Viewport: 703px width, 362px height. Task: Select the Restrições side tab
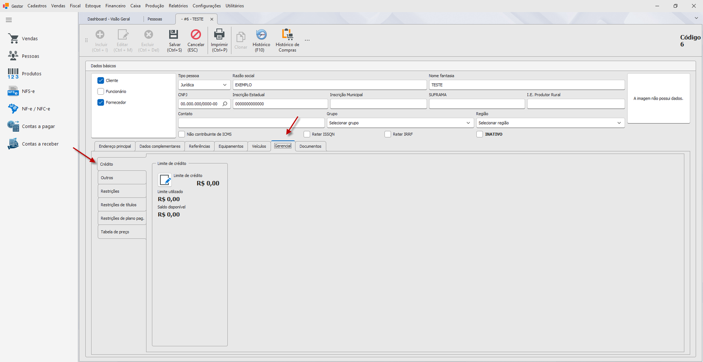[x=122, y=191]
